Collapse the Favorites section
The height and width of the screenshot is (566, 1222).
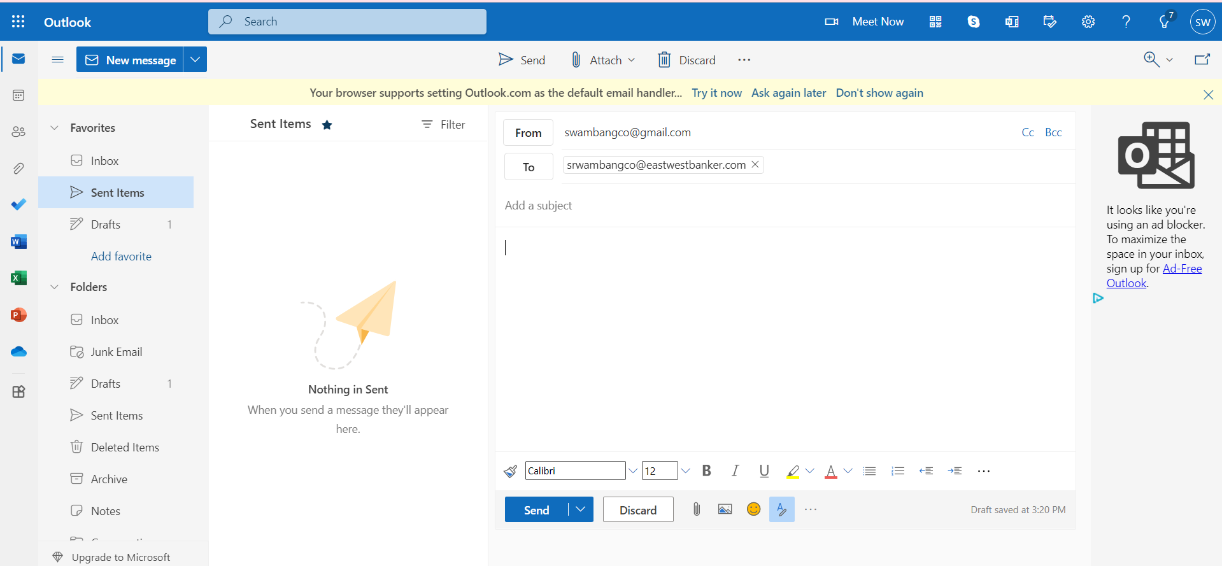tap(55, 128)
